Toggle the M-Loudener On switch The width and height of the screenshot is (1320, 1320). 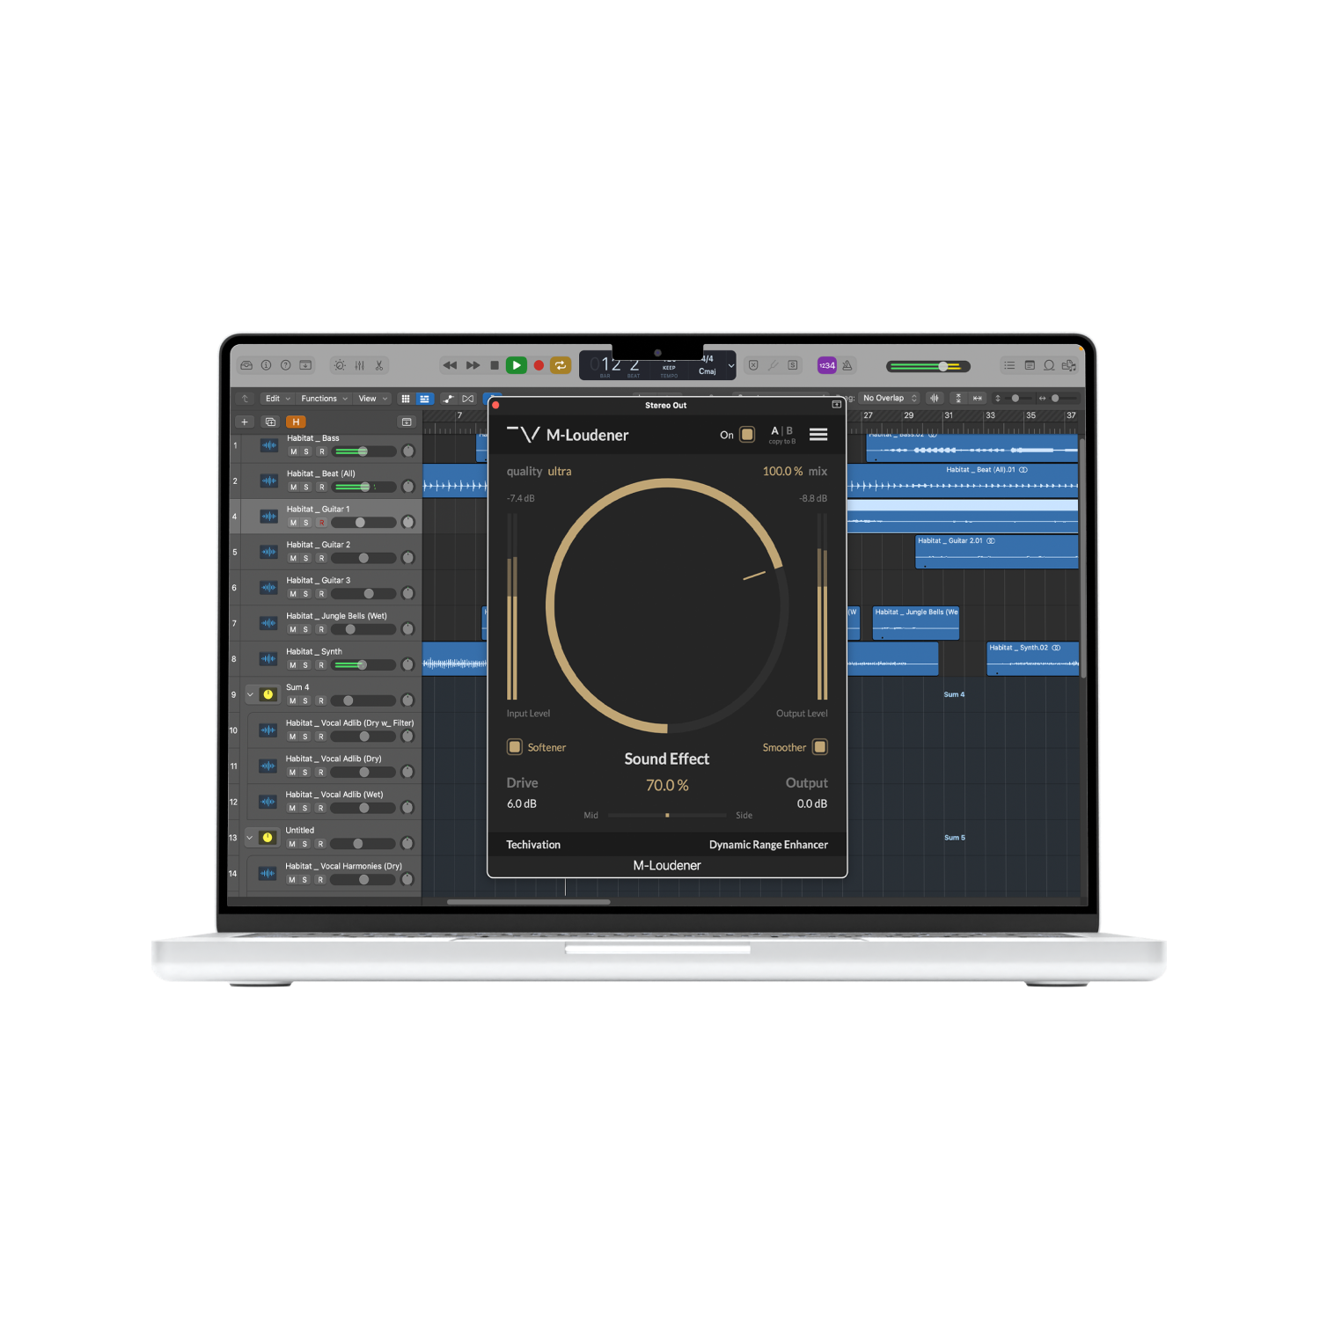point(747,435)
